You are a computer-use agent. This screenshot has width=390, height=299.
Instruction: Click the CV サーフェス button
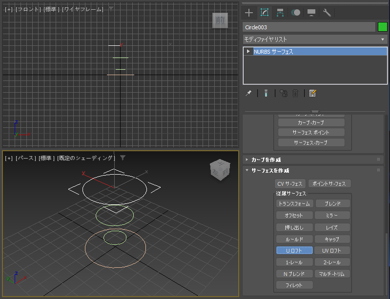[x=290, y=184]
